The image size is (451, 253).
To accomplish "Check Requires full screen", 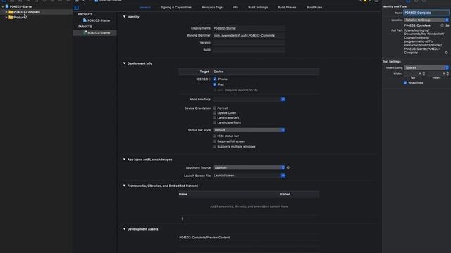I will [214, 141].
